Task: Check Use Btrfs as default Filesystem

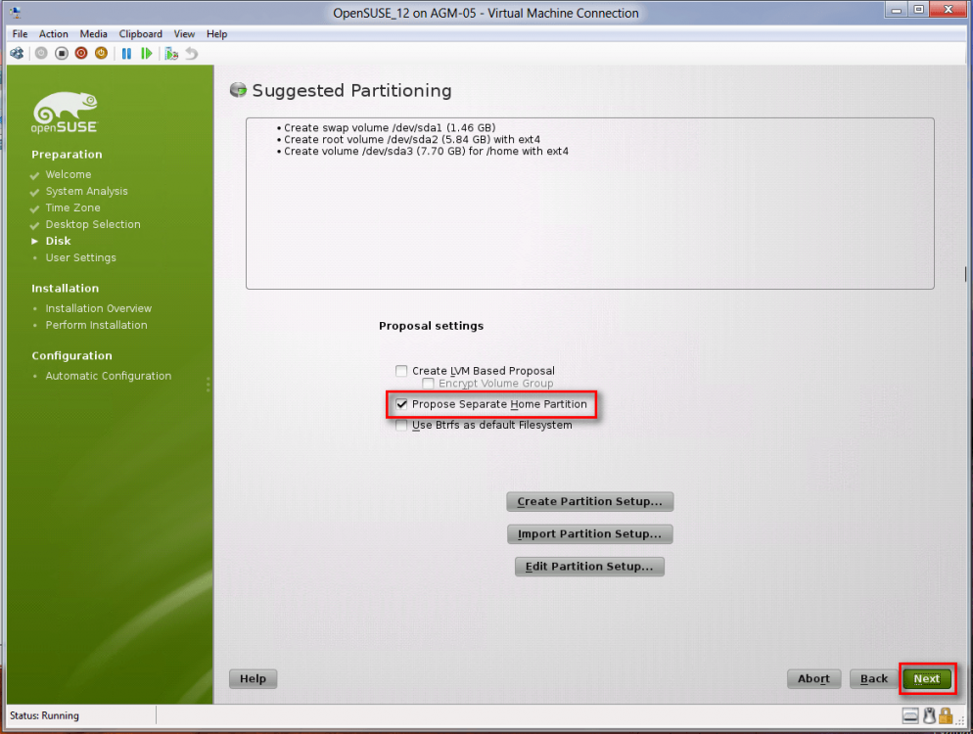Action: (401, 426)
